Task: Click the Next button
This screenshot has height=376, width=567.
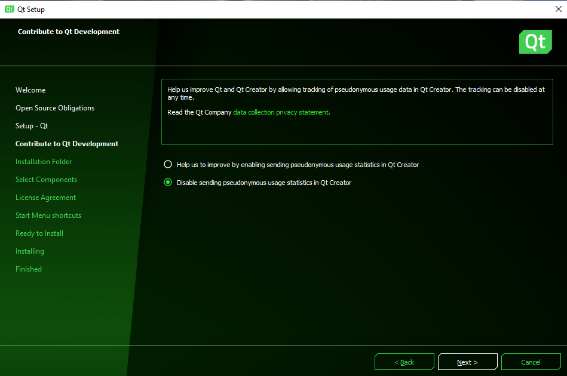Action: 467,362
